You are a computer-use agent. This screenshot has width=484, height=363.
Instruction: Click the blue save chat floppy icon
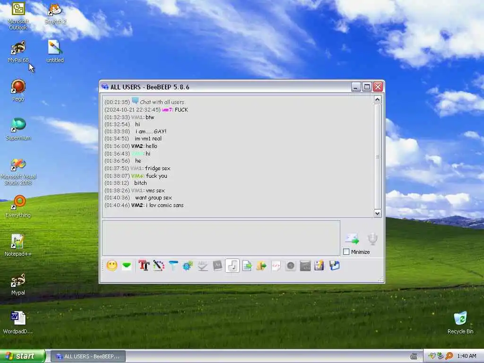(334, 266)
